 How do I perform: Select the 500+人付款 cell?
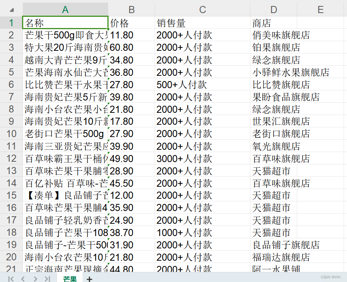(x=203, y=84)
